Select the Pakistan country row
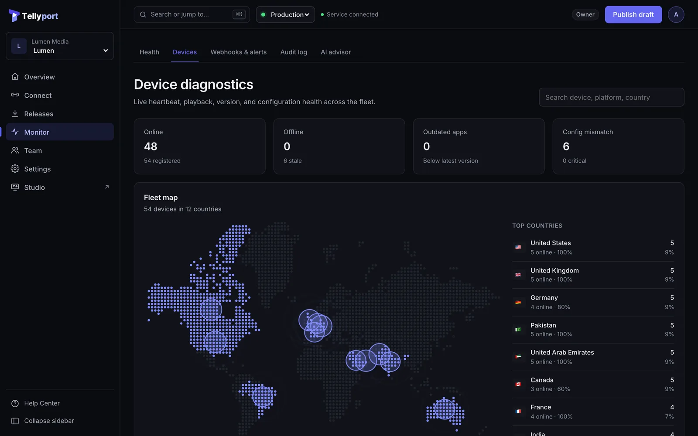Image resolution: width=698 pixels, height=436 pixels. (593, 330)
